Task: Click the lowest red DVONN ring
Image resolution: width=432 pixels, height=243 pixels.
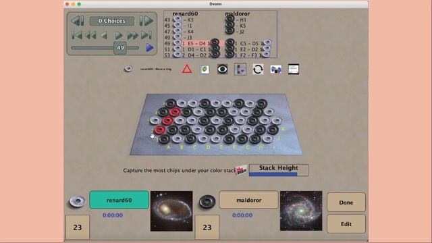Action: pyautogui.click(x=159, y=130)
